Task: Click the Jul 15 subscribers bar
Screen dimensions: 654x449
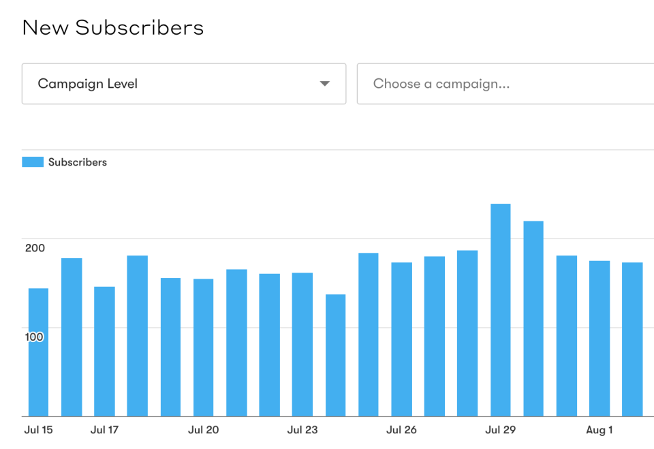Action: click(37, 347)
